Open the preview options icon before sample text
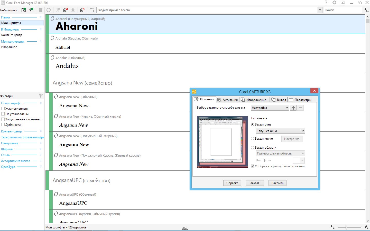The image size is (370, 231). pos(92,10)
